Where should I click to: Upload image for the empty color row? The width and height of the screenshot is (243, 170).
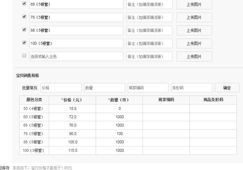(194, 56)
